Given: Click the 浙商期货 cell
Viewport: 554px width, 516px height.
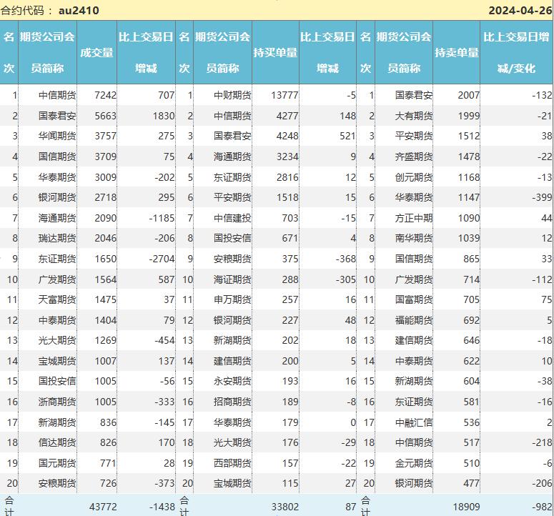Looking at the screenshot, I should coord(57,402).
